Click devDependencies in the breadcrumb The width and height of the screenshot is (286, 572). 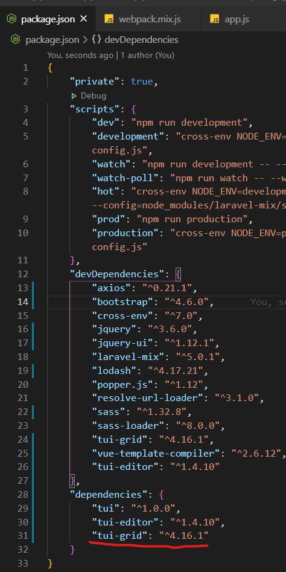141,39
